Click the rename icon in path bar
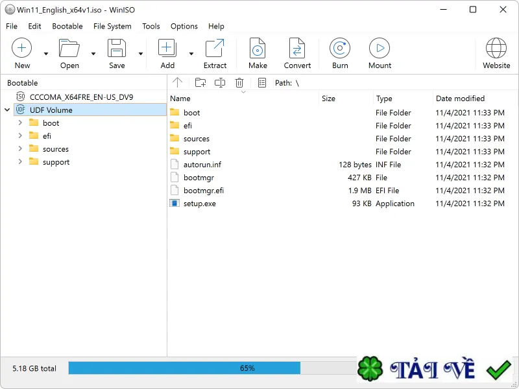 (220, 83)
